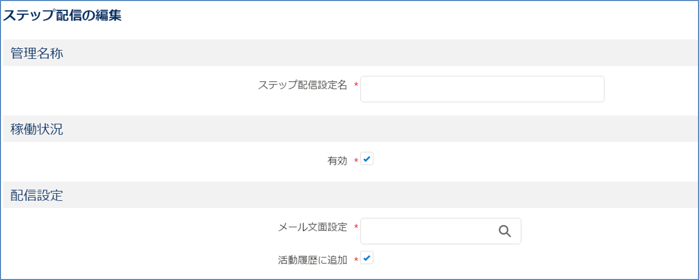Click the required mark next to 活動履歴に追加

point(356,260)
